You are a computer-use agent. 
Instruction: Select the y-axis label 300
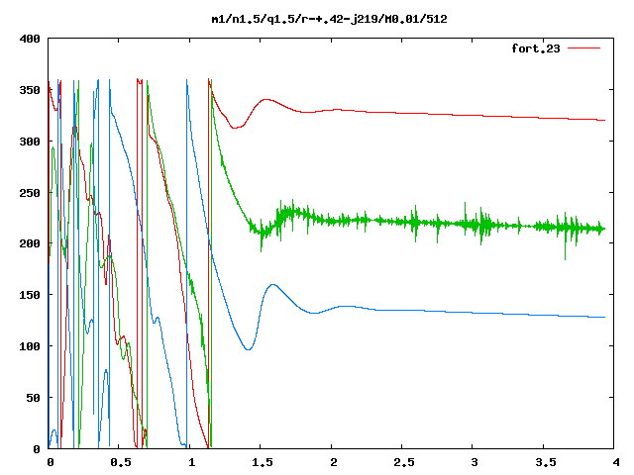click(30, 142)
